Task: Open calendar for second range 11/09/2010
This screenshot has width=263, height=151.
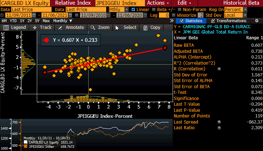Action: pos(109,15)
